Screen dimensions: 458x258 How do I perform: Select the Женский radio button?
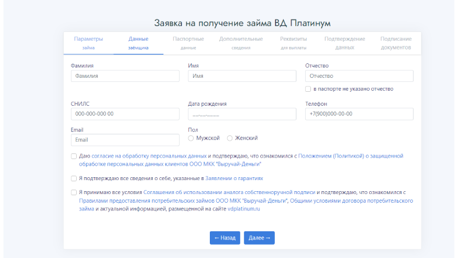230,138
